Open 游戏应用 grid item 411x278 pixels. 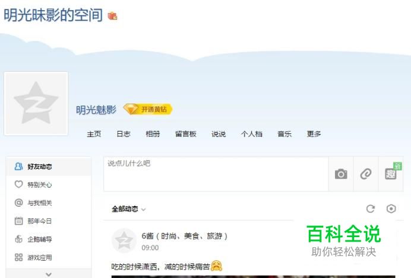coord(33,257)
